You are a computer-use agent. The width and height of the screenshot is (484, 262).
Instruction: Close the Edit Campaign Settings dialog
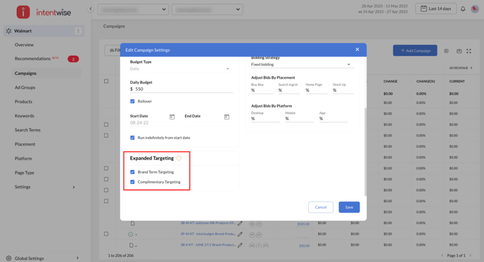coord(357,49)
